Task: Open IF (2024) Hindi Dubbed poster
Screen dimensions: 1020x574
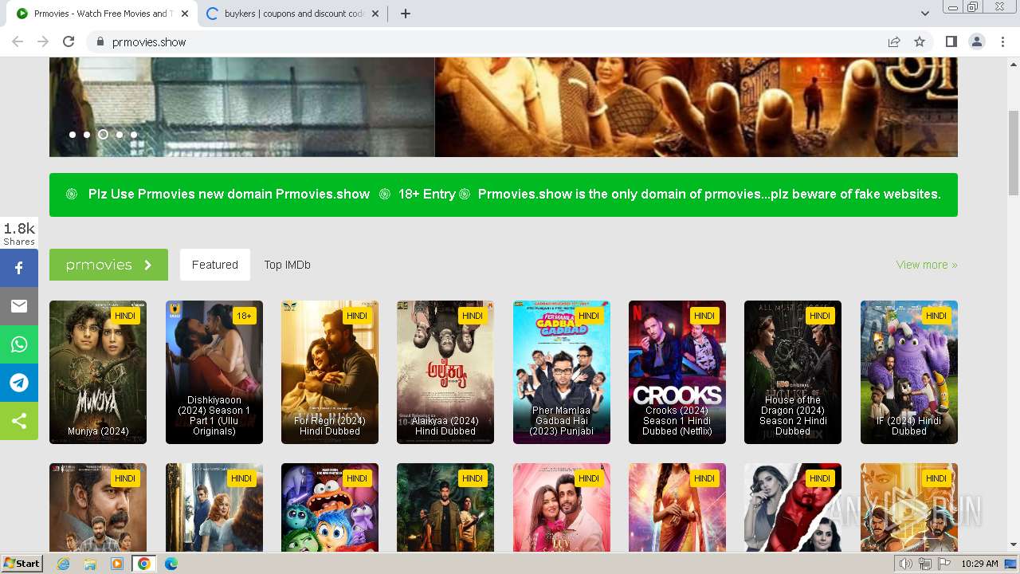Action: [909, 372]
